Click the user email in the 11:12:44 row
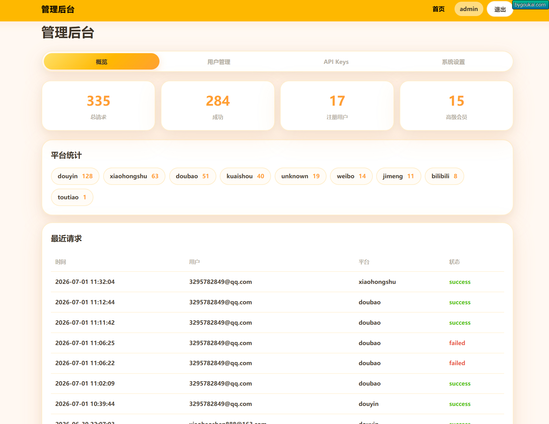This screenshot has width=549, height=424. tap(220, 302)
